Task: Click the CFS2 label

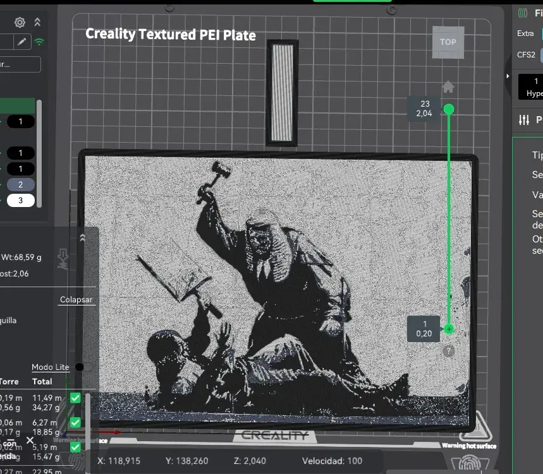Action: click(526, 55)
